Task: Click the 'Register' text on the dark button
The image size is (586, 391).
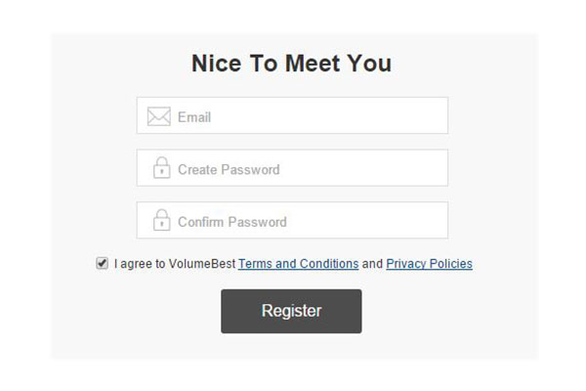Action: pyautogui.click(x=291, y=311)
